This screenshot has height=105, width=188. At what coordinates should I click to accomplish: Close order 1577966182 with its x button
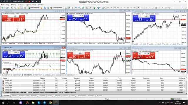(184, 81)
